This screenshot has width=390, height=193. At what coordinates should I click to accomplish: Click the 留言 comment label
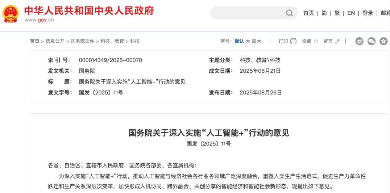328,41
